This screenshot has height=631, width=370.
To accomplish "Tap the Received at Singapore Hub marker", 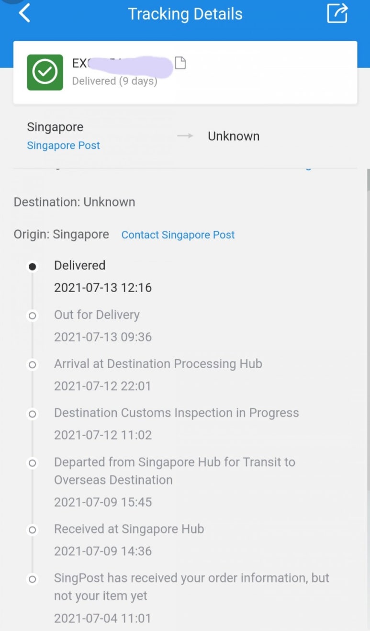I will point(32,530).
